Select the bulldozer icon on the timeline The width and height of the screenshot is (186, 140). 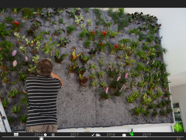pos(98,135)
